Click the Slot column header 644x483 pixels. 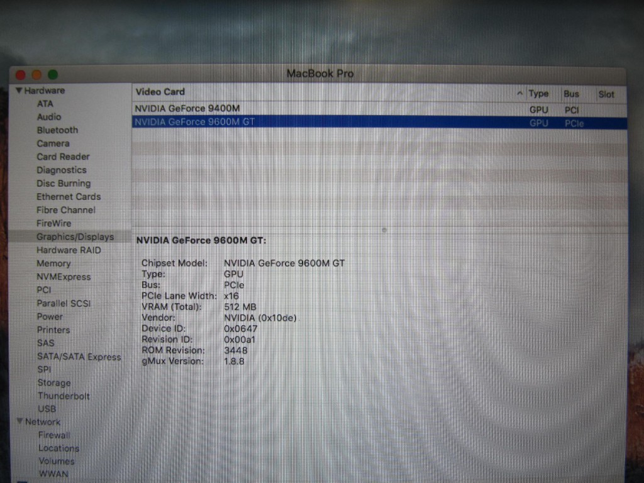[x=606, y=94]
